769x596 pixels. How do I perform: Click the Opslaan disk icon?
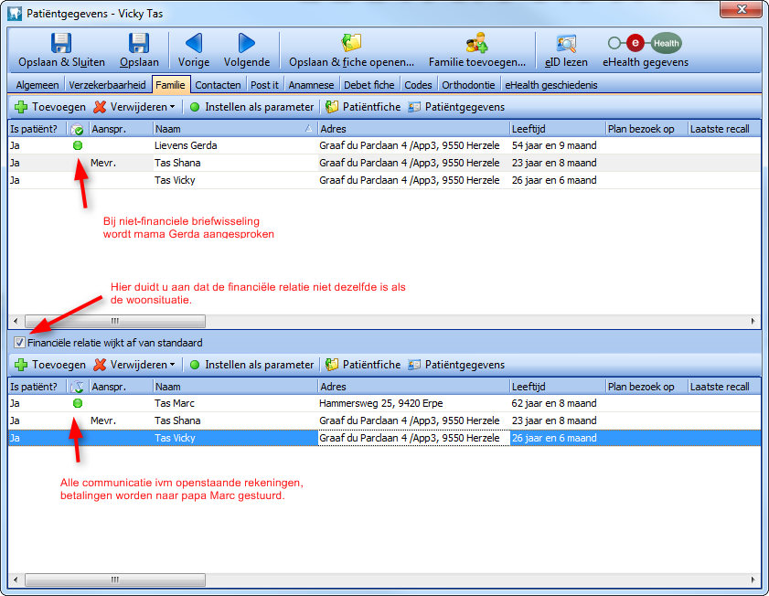138,43
